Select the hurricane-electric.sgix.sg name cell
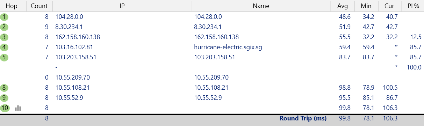 click(x=228, y=47)
